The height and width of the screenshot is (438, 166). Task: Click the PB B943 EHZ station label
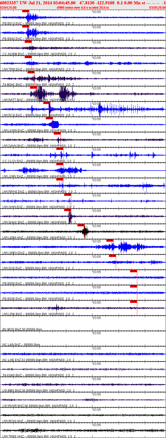click(38, 39)
